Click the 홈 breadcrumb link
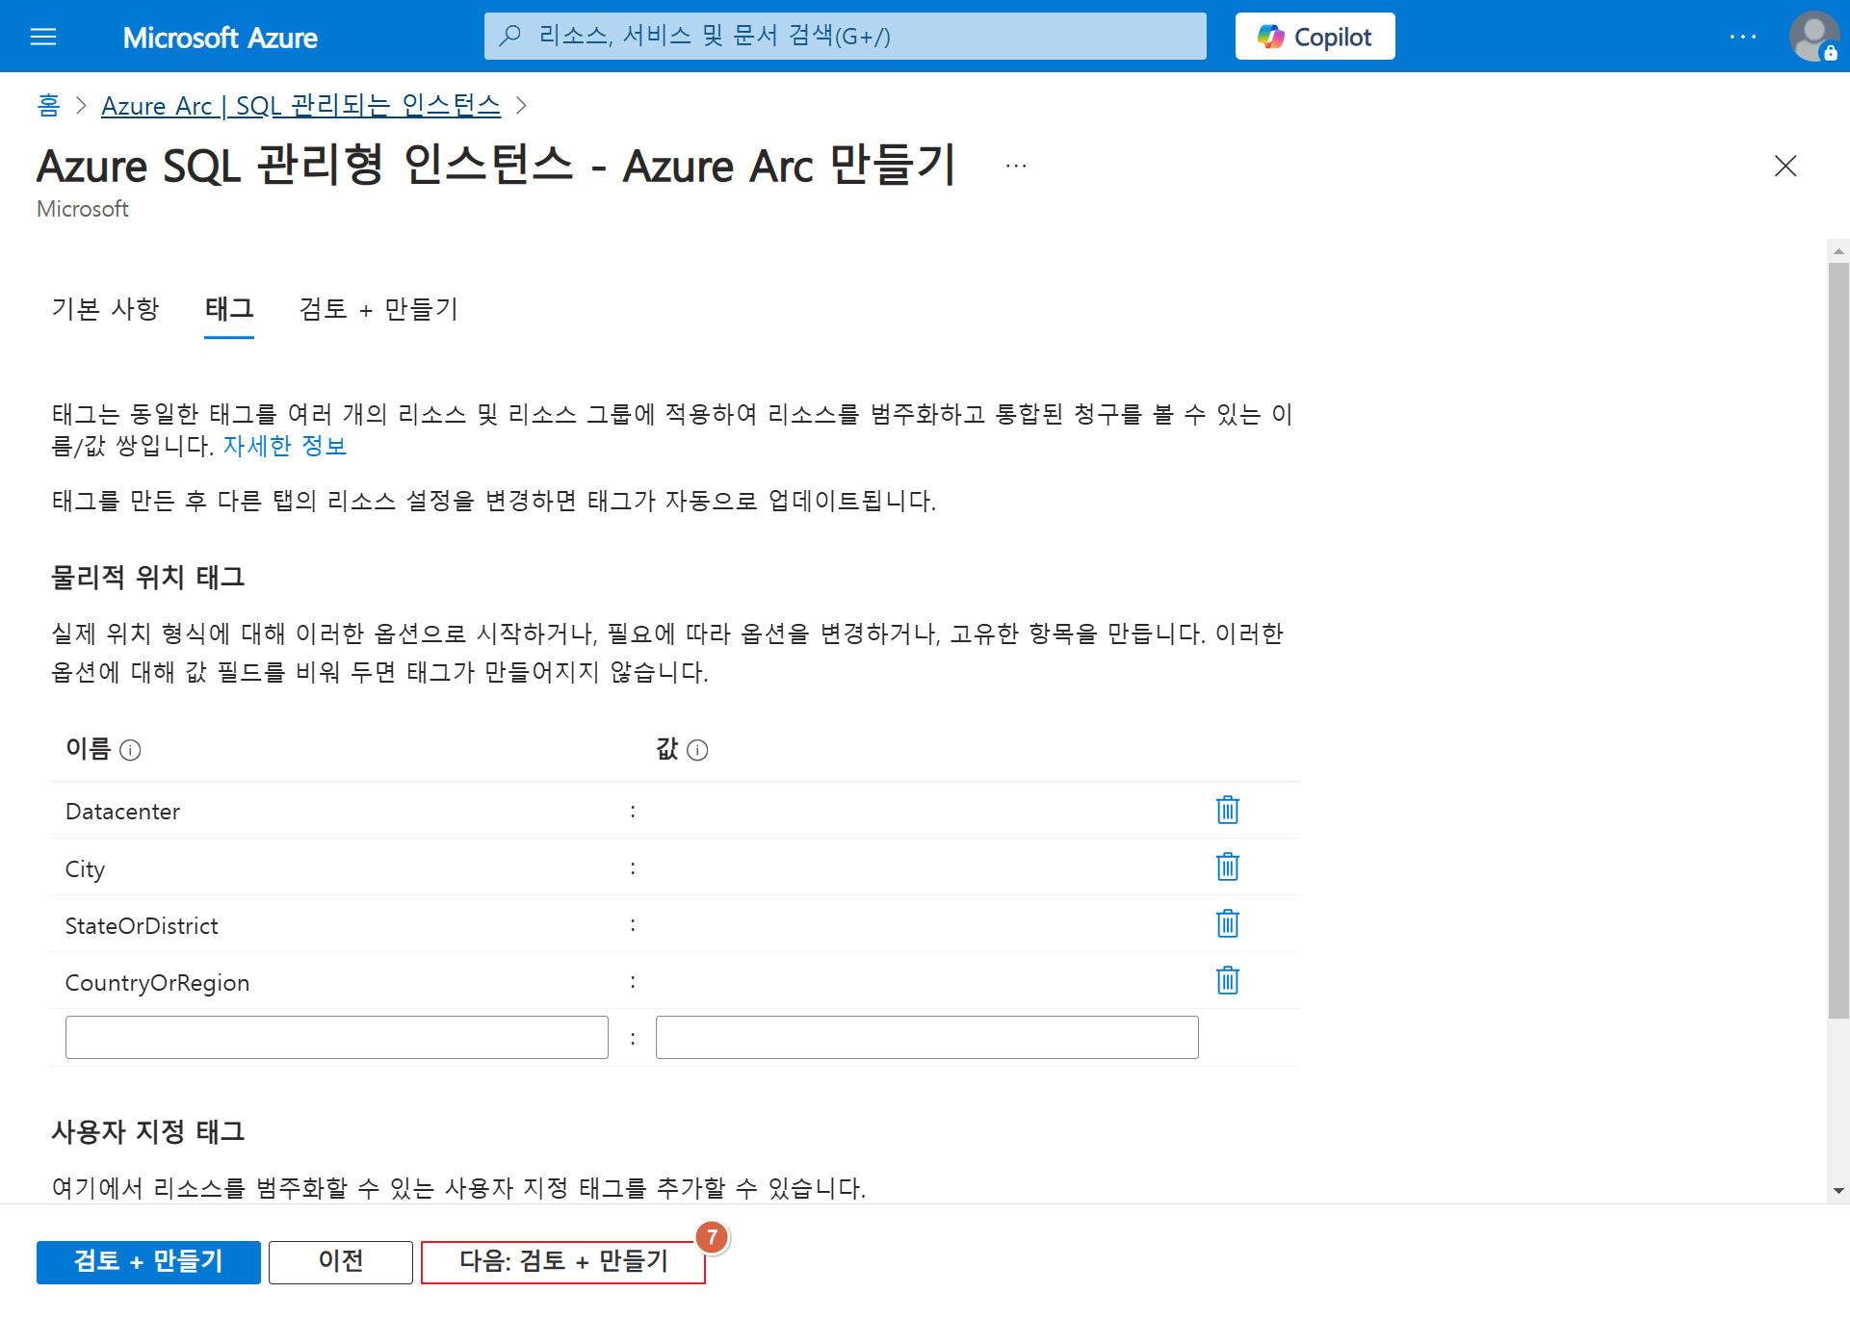1850x1319 pixels. 48,105
